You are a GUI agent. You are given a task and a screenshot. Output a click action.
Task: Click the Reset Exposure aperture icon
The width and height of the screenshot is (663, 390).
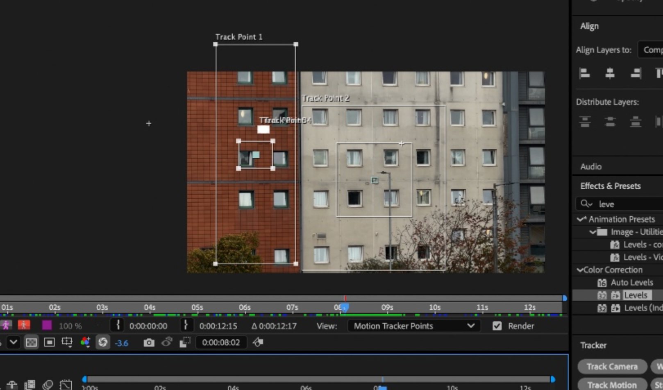pos(102,342)
